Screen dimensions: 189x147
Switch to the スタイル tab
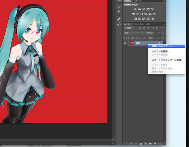pos(138,1)
